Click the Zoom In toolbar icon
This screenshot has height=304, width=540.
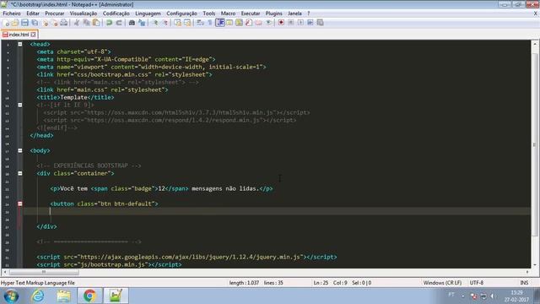point(155,23)
